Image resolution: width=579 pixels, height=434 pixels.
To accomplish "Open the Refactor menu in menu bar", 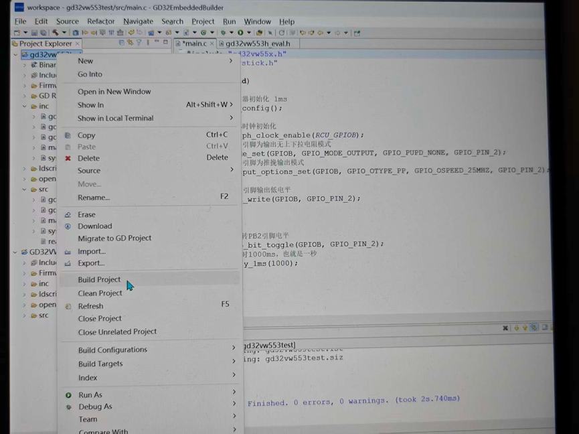I will [x=100, y=21].
